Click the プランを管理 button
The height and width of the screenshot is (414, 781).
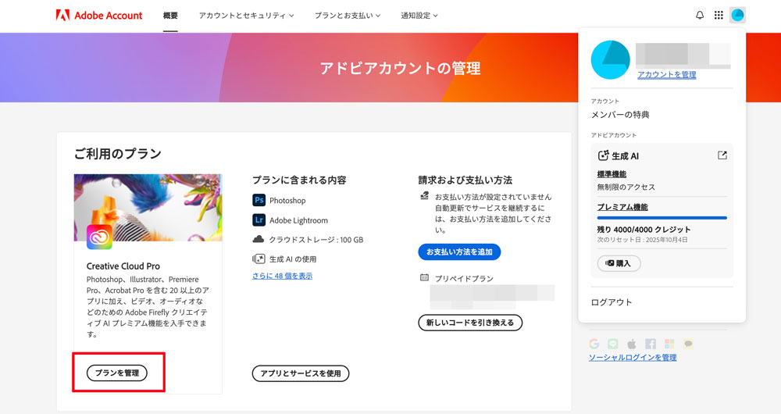pyautogui.click(x=117, y=373)
